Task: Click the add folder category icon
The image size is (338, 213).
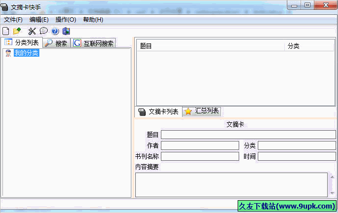Action: 17,31
